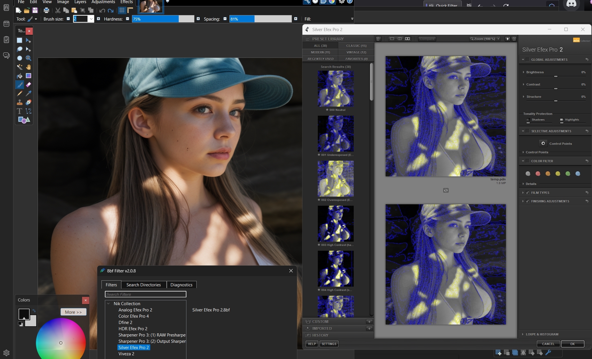Select the Classic (15) preset category
592x359 pixels.
[356, 46]
